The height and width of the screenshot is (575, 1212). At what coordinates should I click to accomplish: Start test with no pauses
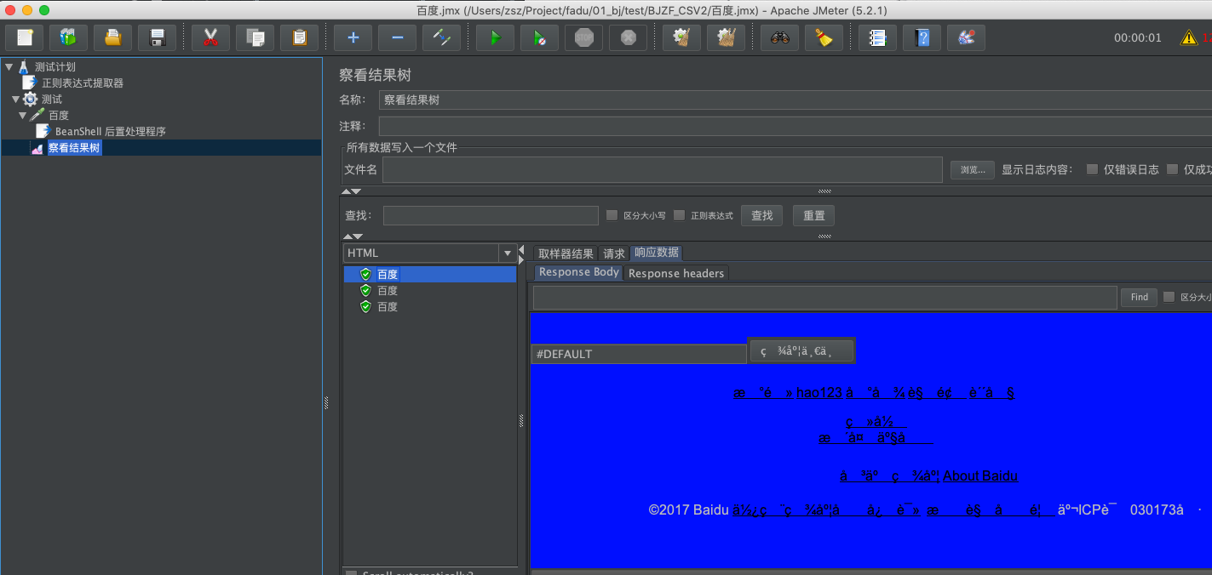pyautogui.click(x=539, y=37)
